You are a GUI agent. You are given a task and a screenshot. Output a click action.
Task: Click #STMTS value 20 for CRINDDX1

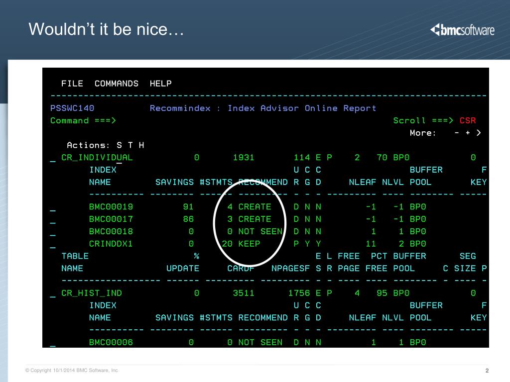(227, 244)
